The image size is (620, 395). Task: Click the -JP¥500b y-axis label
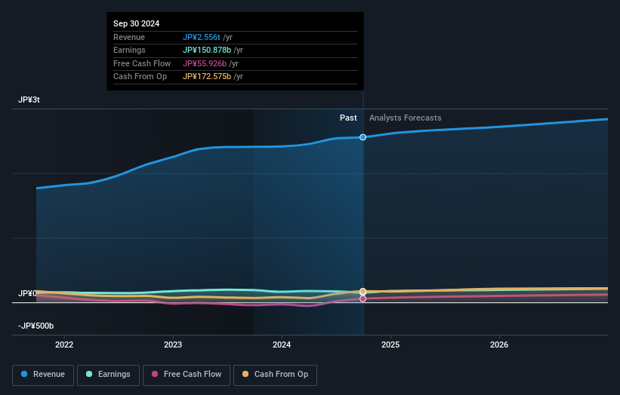coord(35,326)
